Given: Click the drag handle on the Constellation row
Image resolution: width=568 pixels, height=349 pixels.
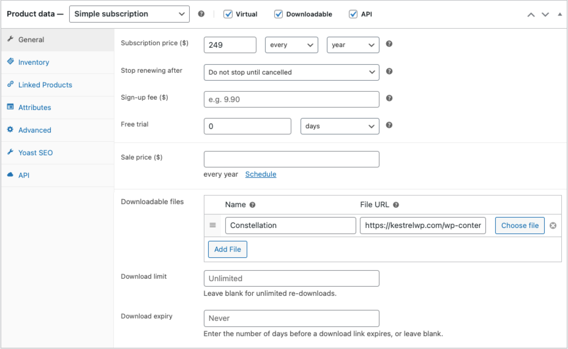Looking at the screenshot, I should (x=213, y=225).
